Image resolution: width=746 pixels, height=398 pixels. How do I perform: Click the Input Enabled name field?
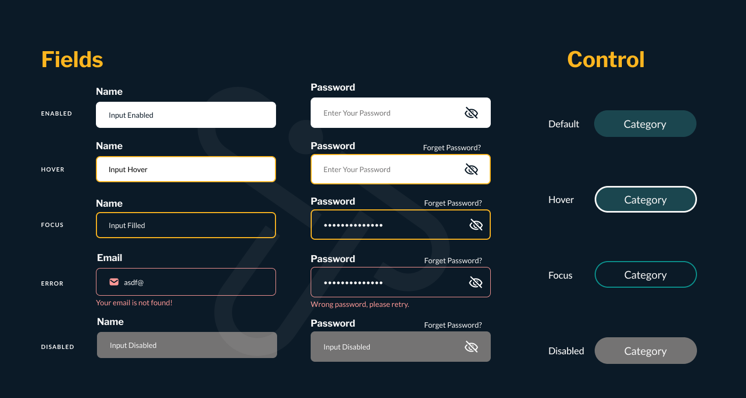pyautogui.click(x=185, y=115)
